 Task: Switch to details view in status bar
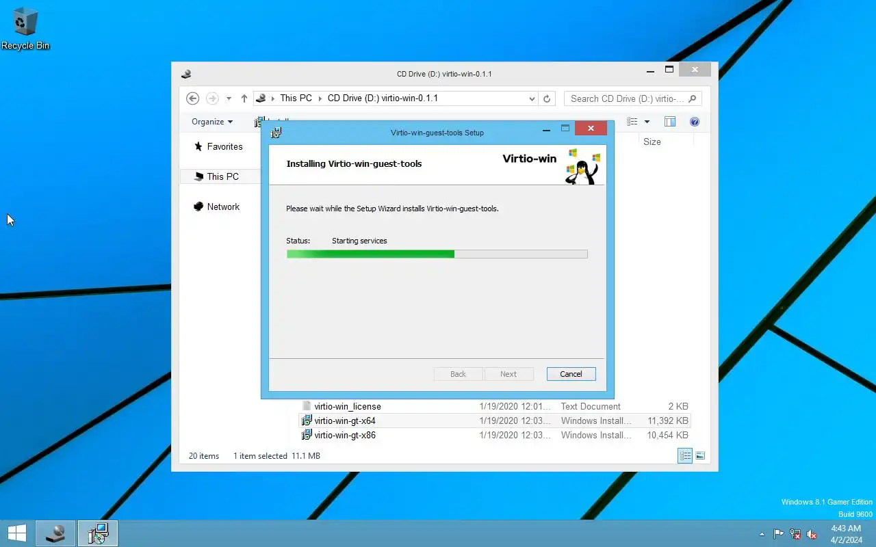pyautogui.click(x=685, y=455)
